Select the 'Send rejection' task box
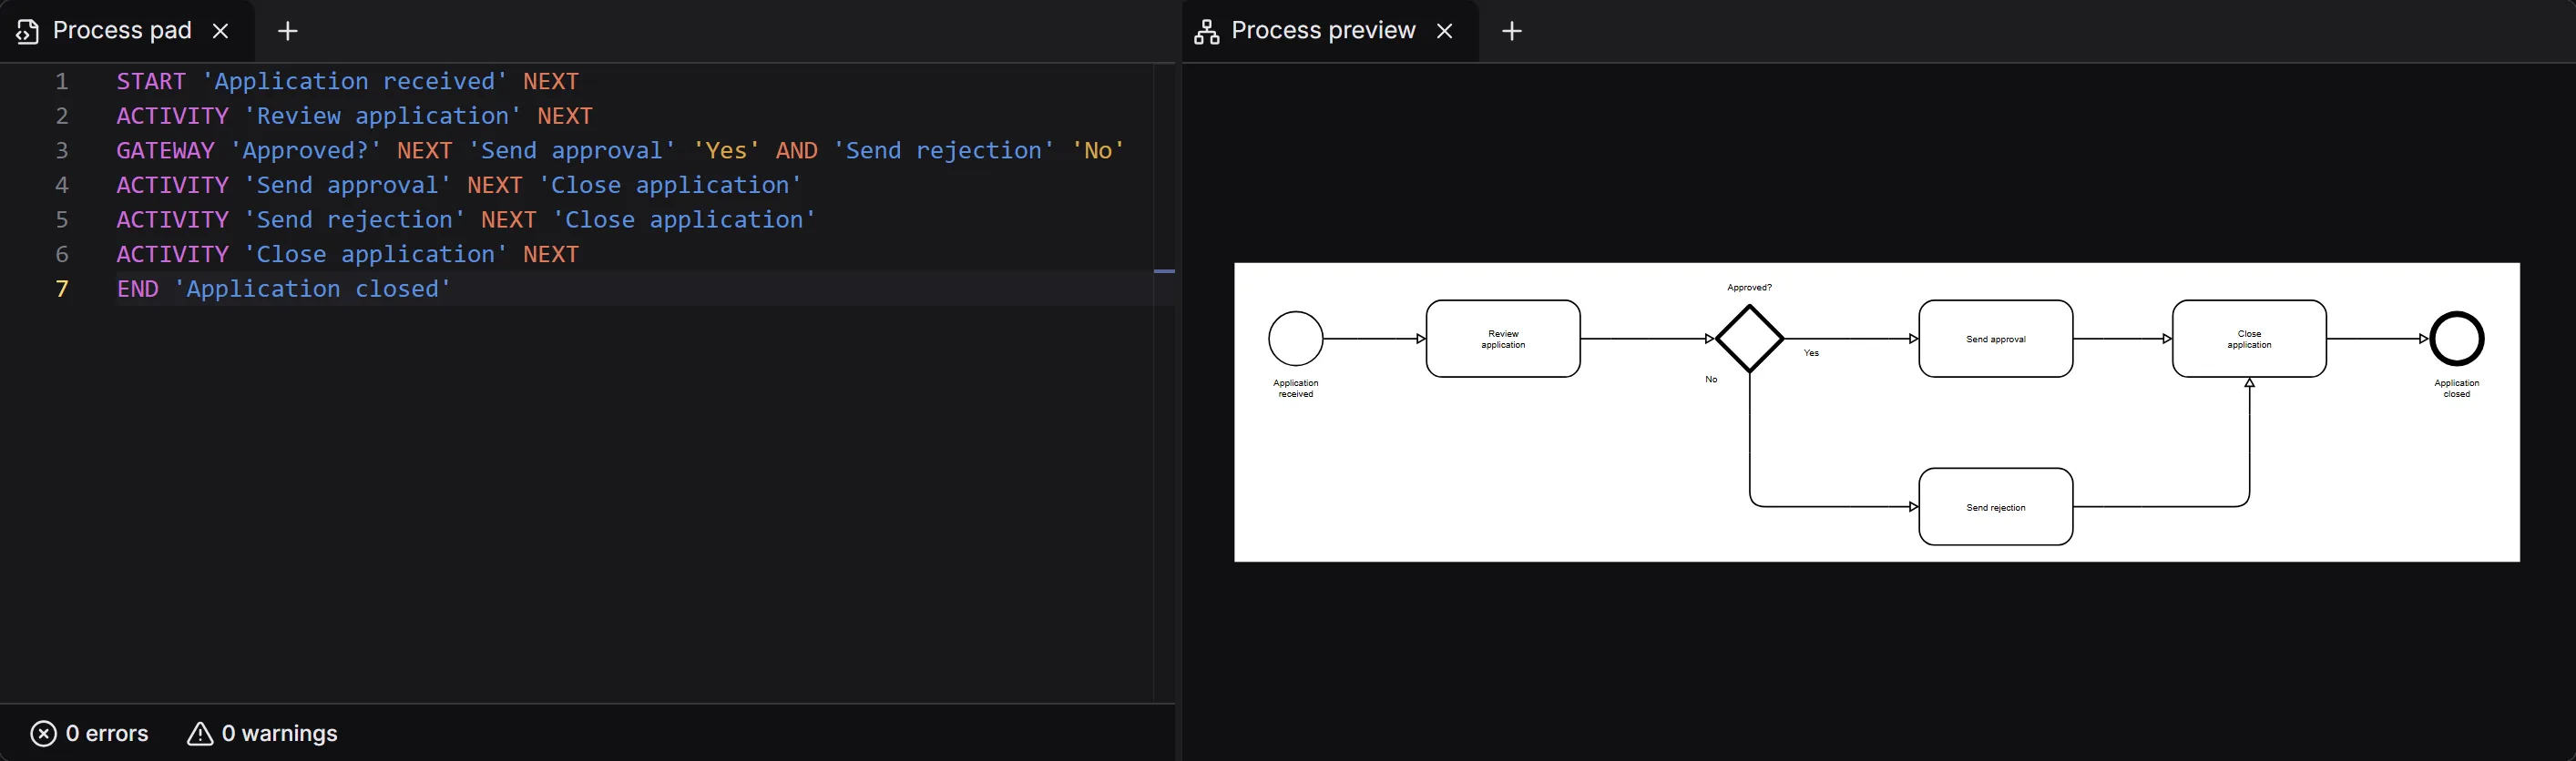This screenshot has width=2576, height=761. tap(1996, 507)
